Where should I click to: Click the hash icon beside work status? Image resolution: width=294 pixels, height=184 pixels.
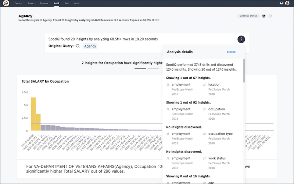(204, 158)
